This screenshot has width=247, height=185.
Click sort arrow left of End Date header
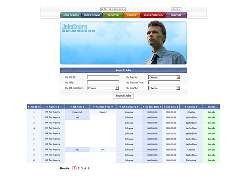pyautogui.click(x=165, y=107)
